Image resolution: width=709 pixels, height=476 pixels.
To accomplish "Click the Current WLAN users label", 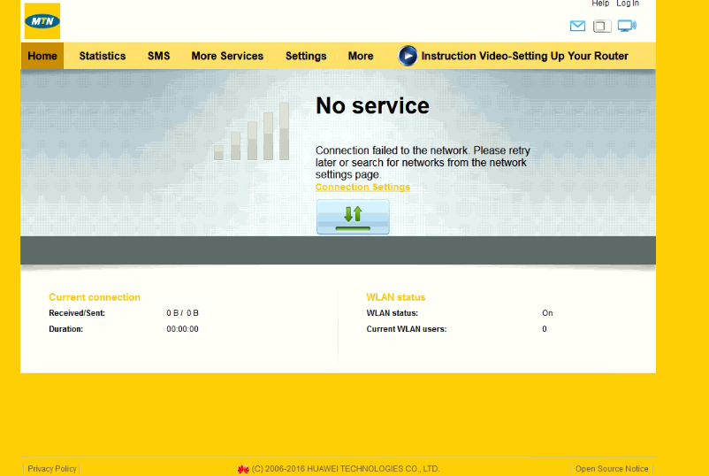I will point(406,329).
